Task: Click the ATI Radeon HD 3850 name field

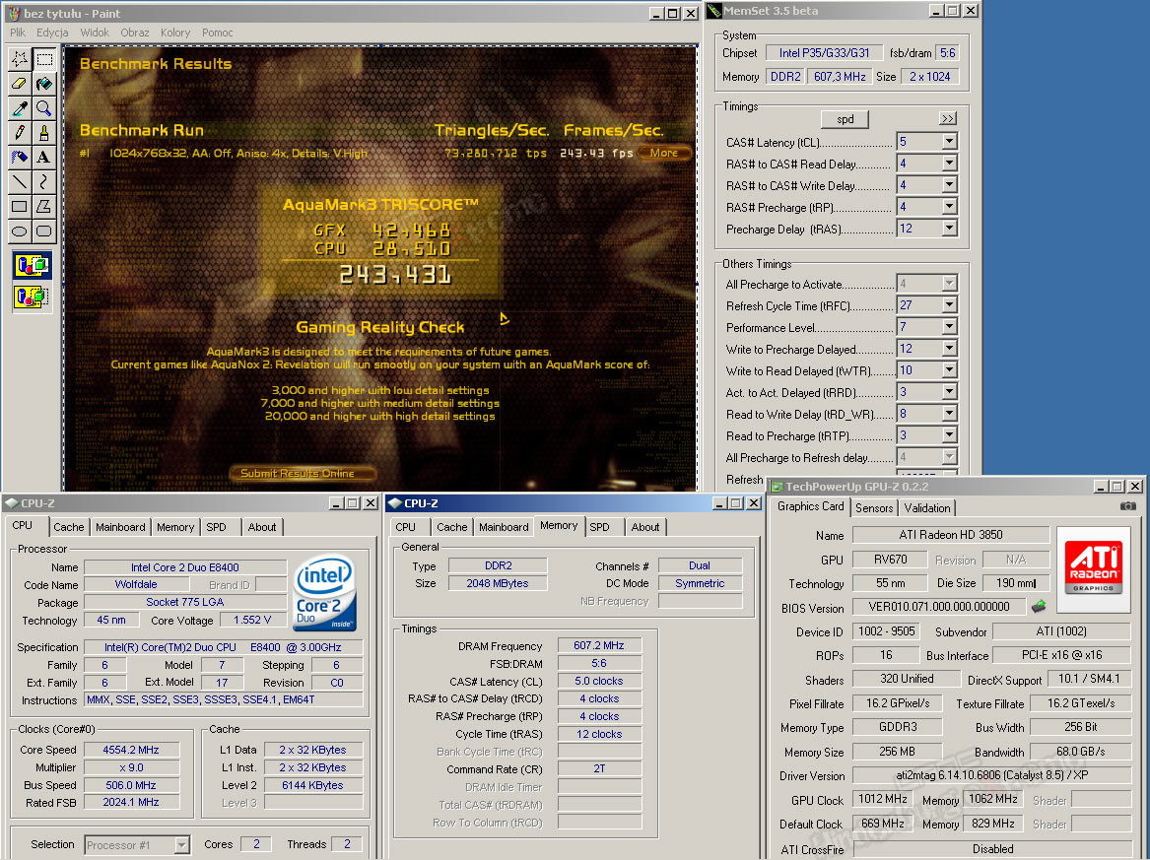Action: tap(951, 535)
